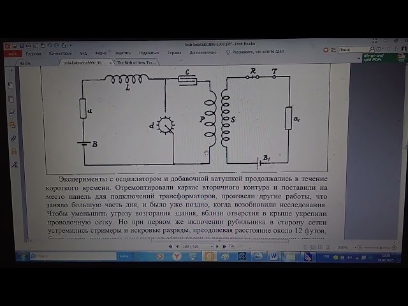
Task: Open the Вид ribbon tab
Action: click(x=84, y=53)
